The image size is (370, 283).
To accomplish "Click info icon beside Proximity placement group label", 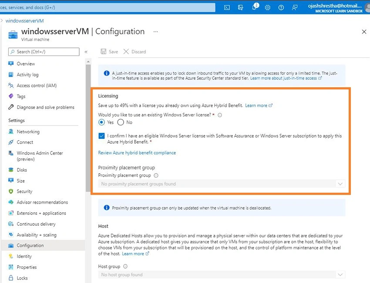I will (156, 175).
